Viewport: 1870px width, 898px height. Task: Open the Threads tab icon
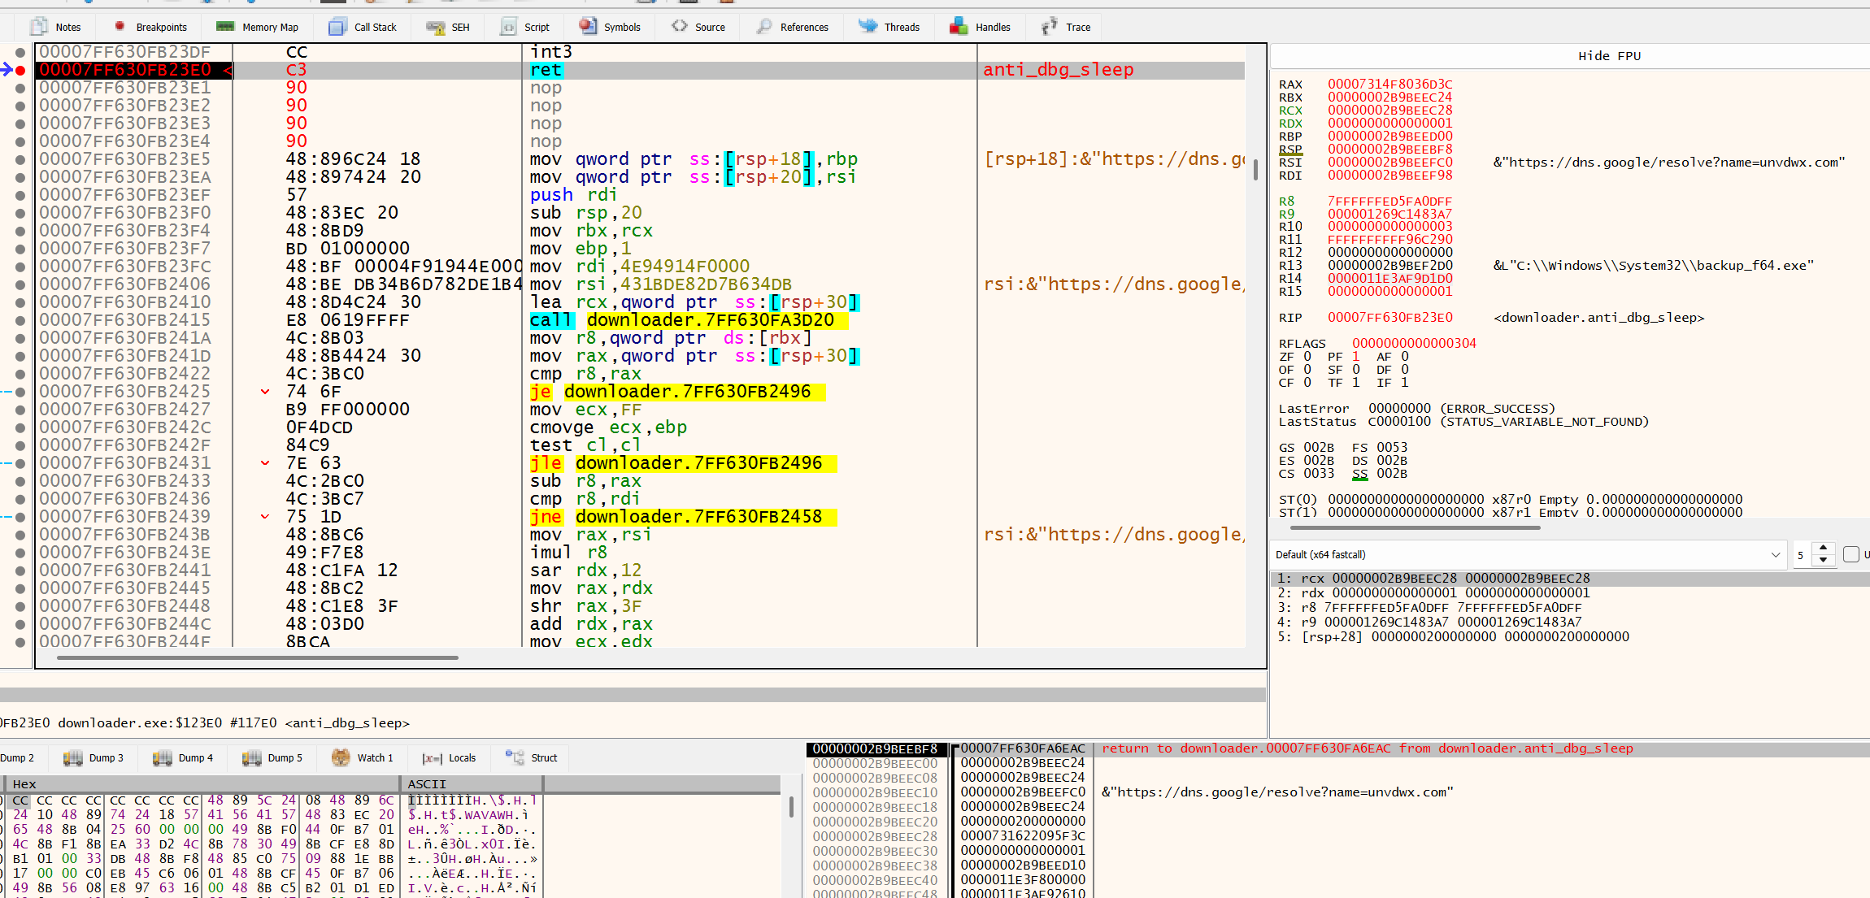point(868,26)
